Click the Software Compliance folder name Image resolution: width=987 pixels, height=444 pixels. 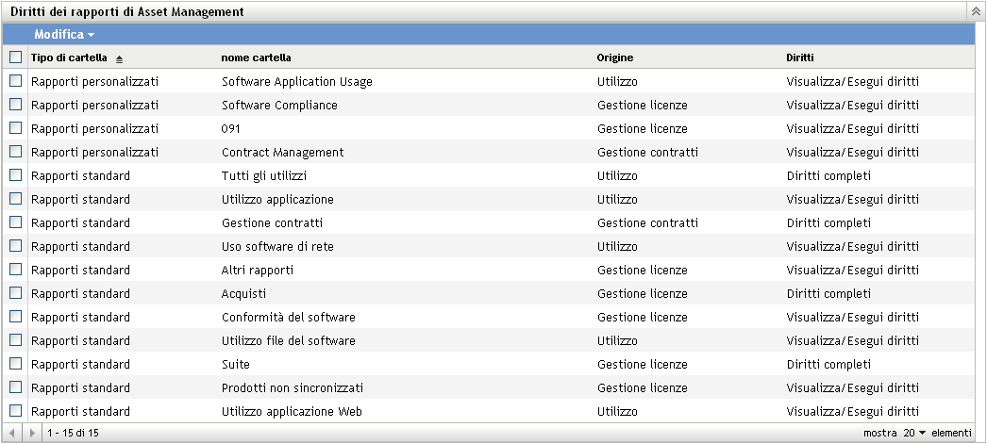pyautogui.click(x=279, y=105)
